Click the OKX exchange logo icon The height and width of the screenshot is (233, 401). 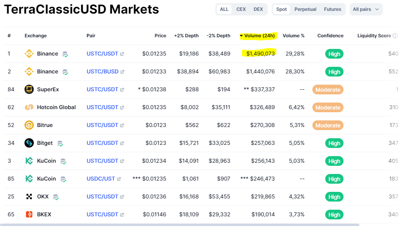coord(29,197)
